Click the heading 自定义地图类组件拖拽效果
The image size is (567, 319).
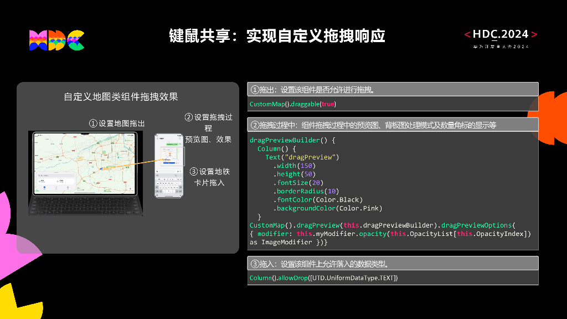(x=121, y=97)
